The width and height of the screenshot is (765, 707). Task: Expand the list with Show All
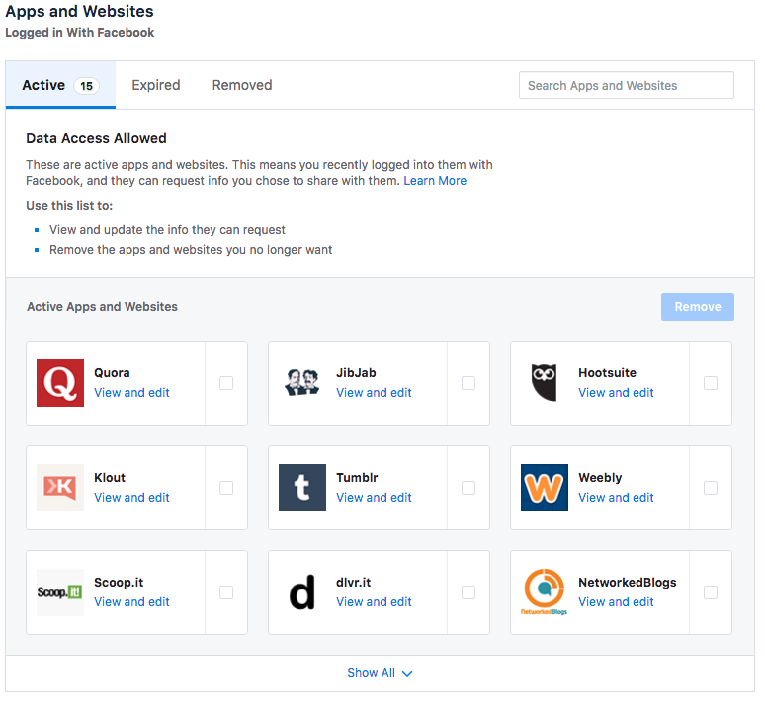(380, 673)
